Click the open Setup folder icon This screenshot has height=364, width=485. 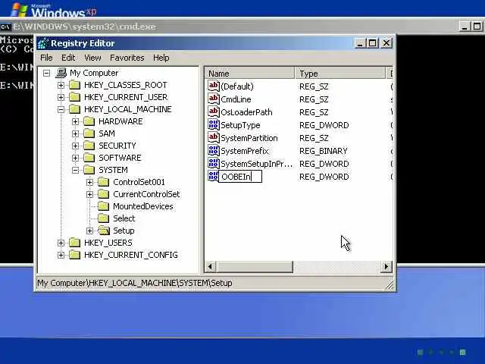pos(104,231)
